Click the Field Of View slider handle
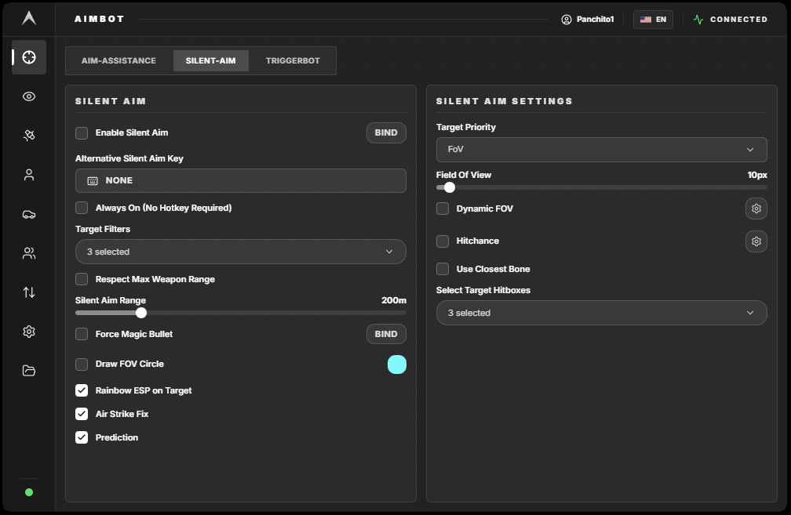This screenshot has height=515, width=791. 450,187
